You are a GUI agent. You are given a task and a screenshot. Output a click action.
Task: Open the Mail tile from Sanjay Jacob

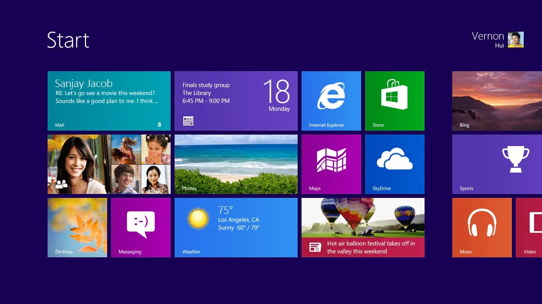[x=109, y=101]
